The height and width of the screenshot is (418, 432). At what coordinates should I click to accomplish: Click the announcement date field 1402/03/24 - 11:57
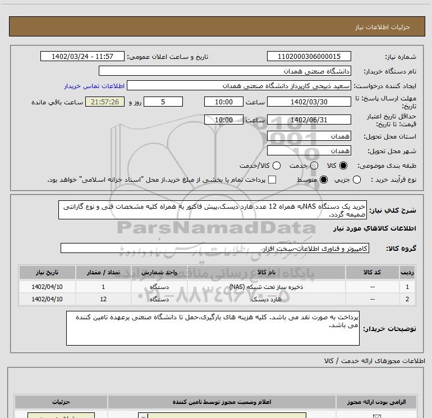(82, 56)
